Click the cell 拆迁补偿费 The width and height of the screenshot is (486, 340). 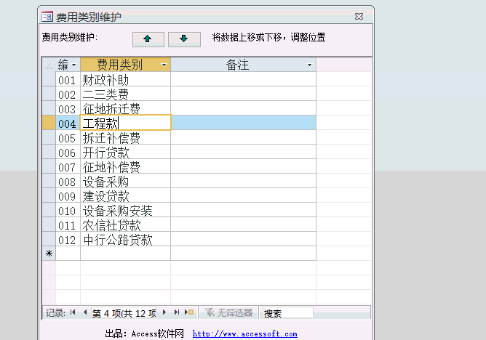click(125, 137)
